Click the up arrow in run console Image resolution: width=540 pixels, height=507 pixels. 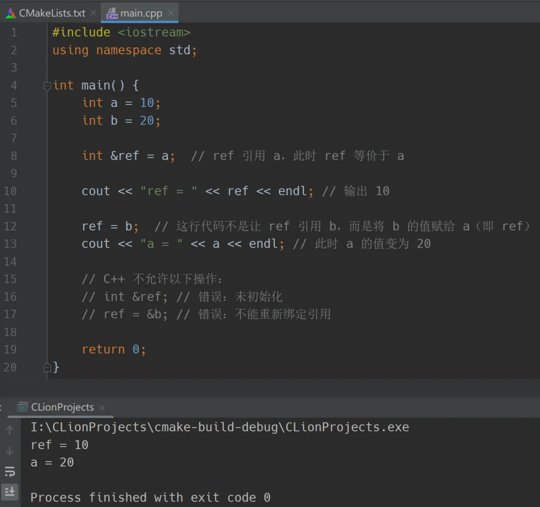(x=9, y=430)
